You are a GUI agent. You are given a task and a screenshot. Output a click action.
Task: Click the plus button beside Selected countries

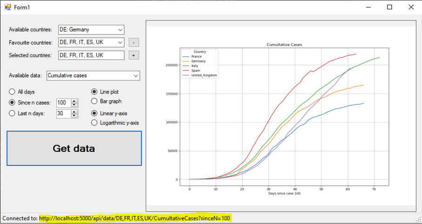coord(134,55)
